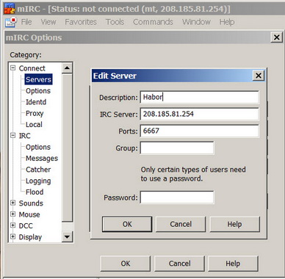Close the Edit Server dialog
The image size is (285, 279).
tap(259, 76)
